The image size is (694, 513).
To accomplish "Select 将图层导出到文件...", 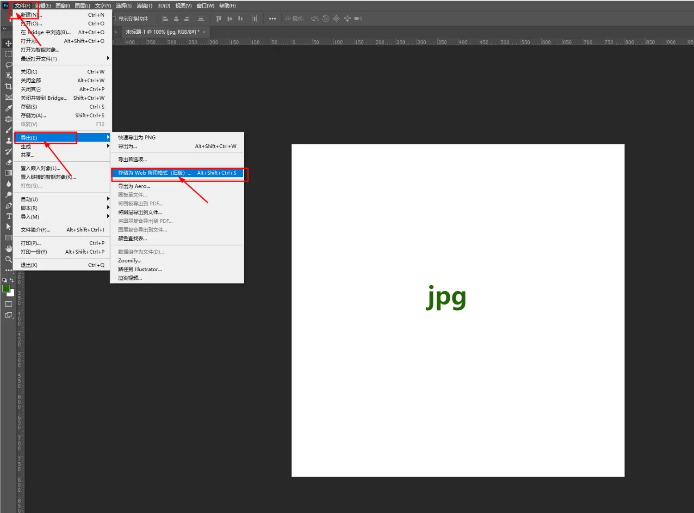I will click(x=177, y=212).
